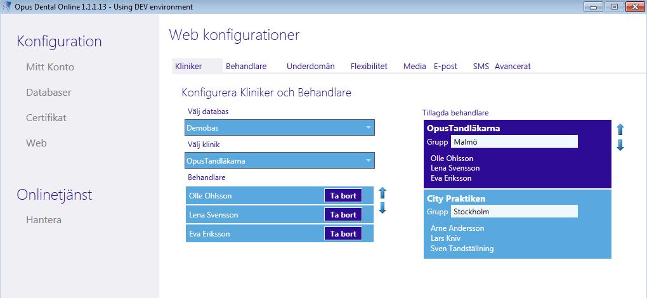Select the City Praktiken card header
647x298 pixels.
pos(456,198)
